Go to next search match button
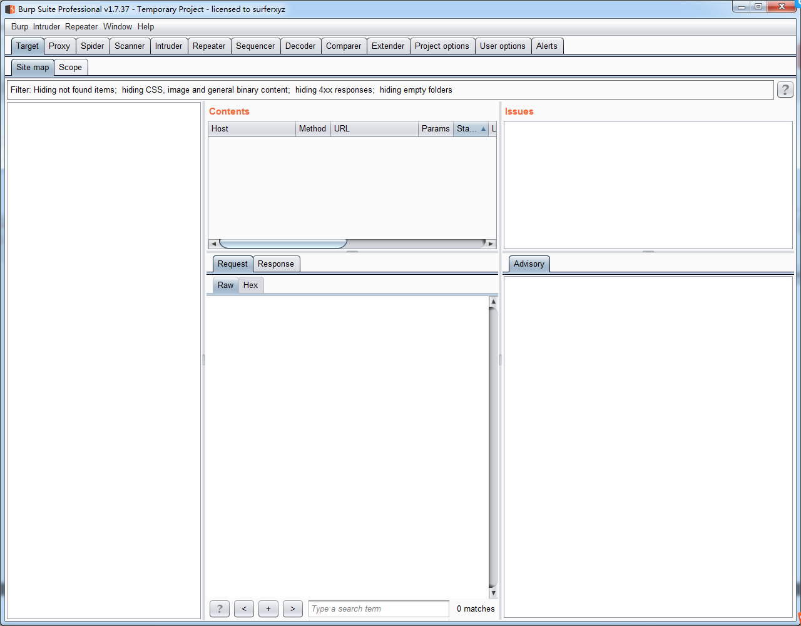 [x=293, y=608]
